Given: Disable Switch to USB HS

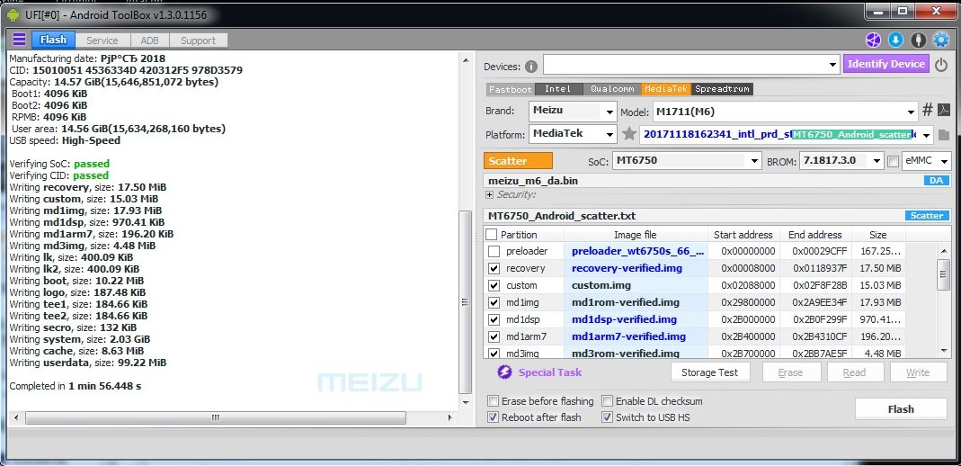Looking at the screenshot, I should (x=607, y=417).
